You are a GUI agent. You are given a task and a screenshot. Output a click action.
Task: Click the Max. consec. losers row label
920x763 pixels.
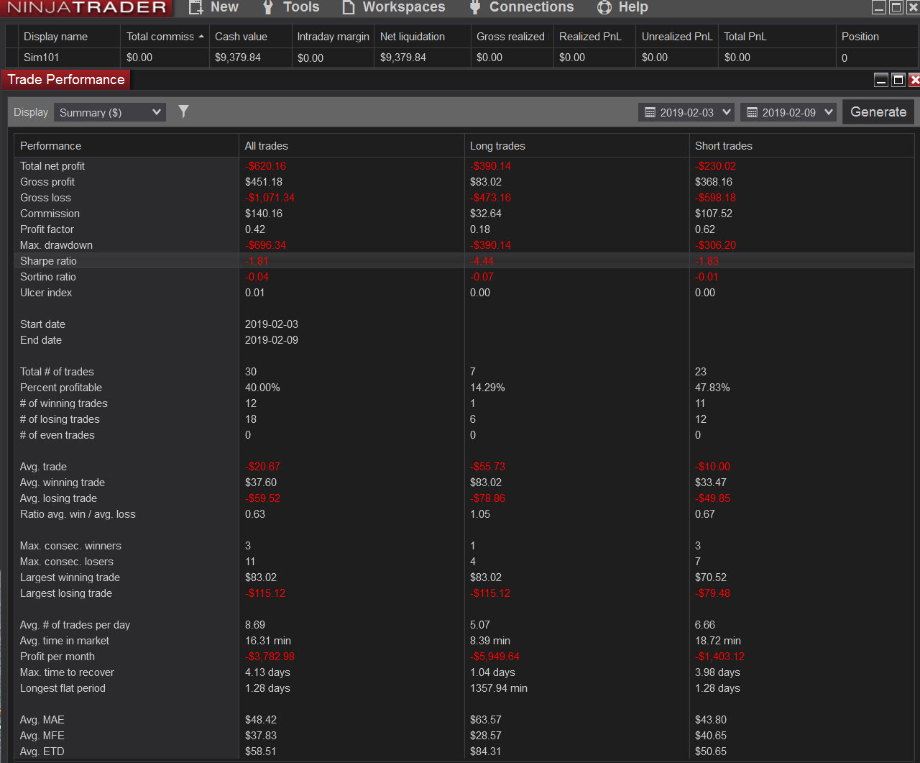(x=67, y=562)
